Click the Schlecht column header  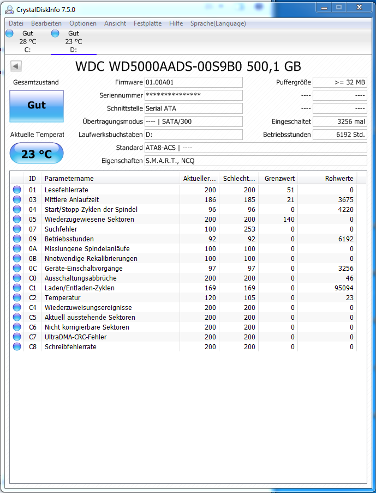click(238, 178)
